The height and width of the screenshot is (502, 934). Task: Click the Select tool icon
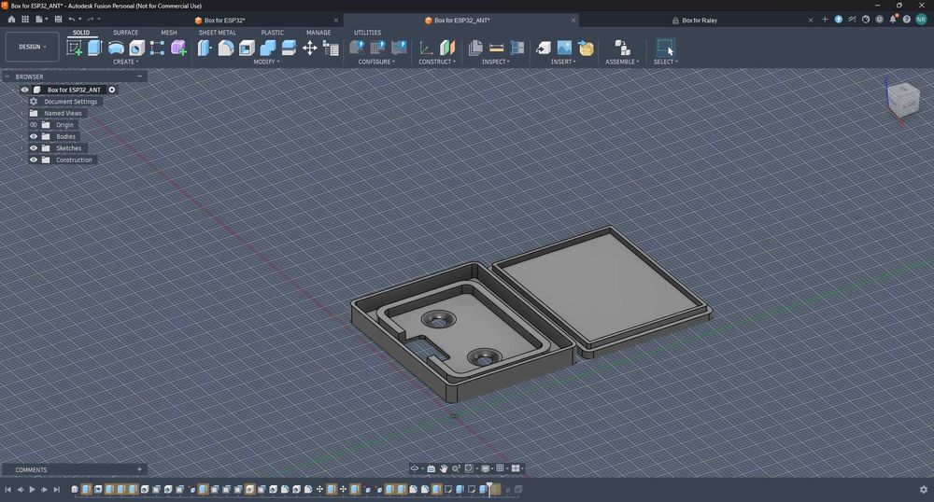pos(665,48)
